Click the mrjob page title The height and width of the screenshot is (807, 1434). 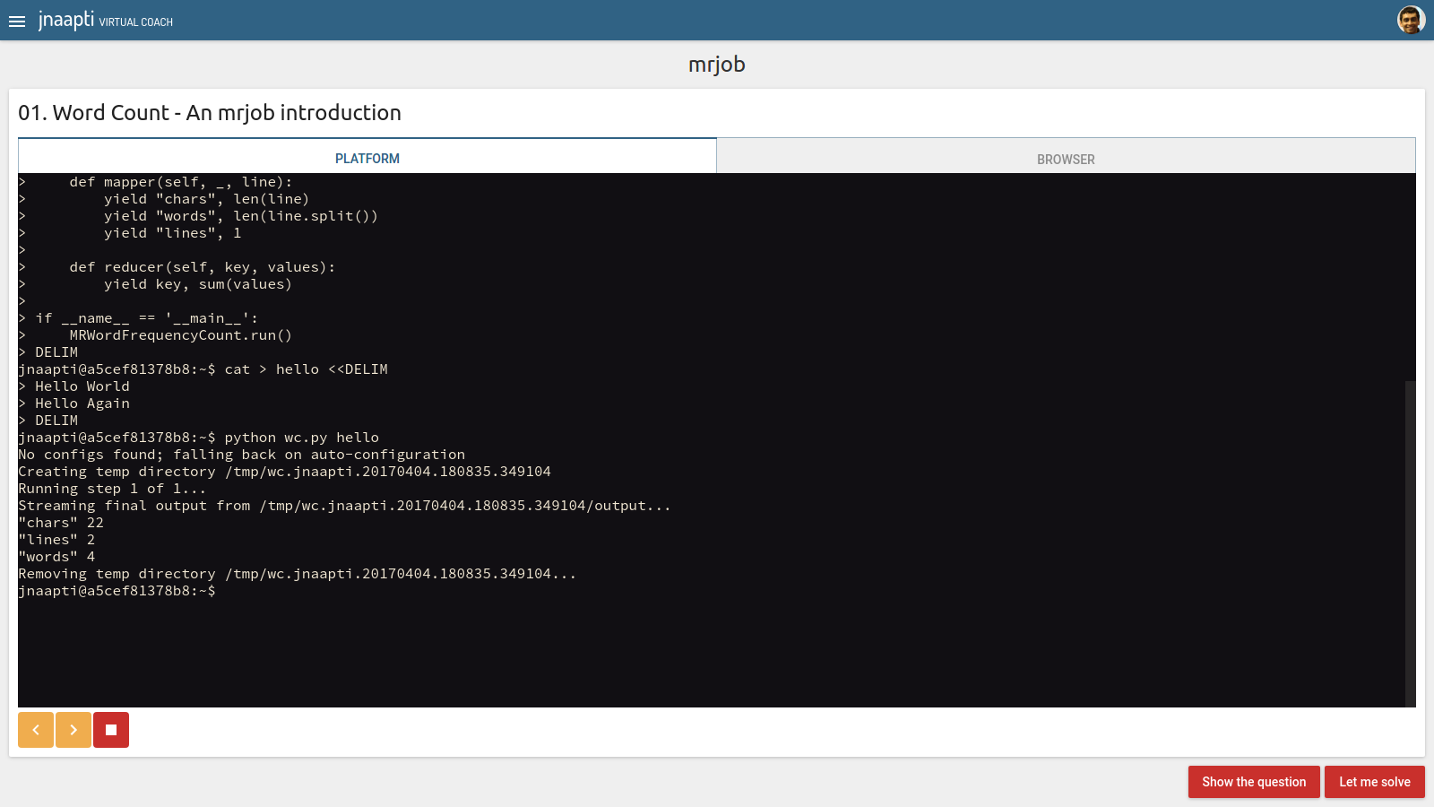click(x=717, y=65)
